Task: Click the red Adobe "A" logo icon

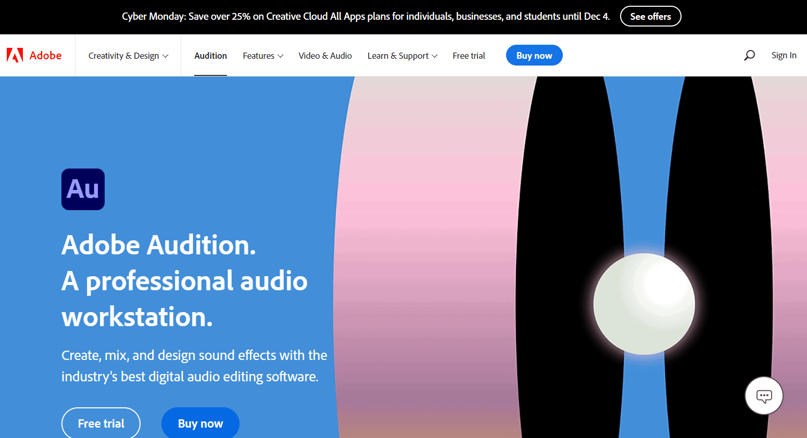Action: (x=14, y=55)
